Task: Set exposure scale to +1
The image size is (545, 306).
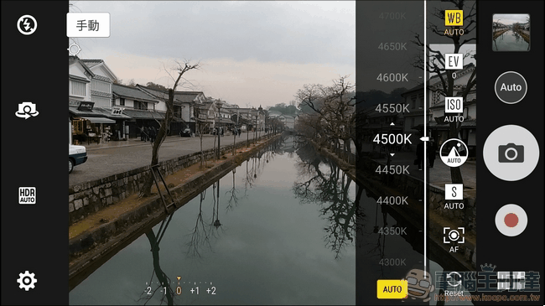Action: click(x=195, y=290)
